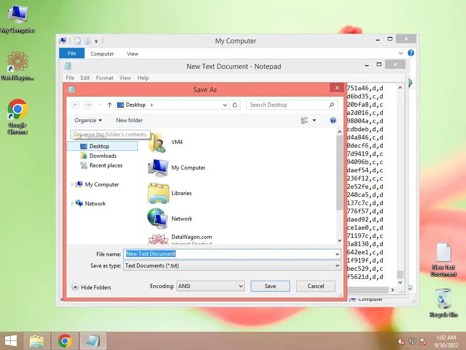Customize Quick Access Toolbar dropdown in My Computer
466x350 pixels.
click(x=96, y=41)
